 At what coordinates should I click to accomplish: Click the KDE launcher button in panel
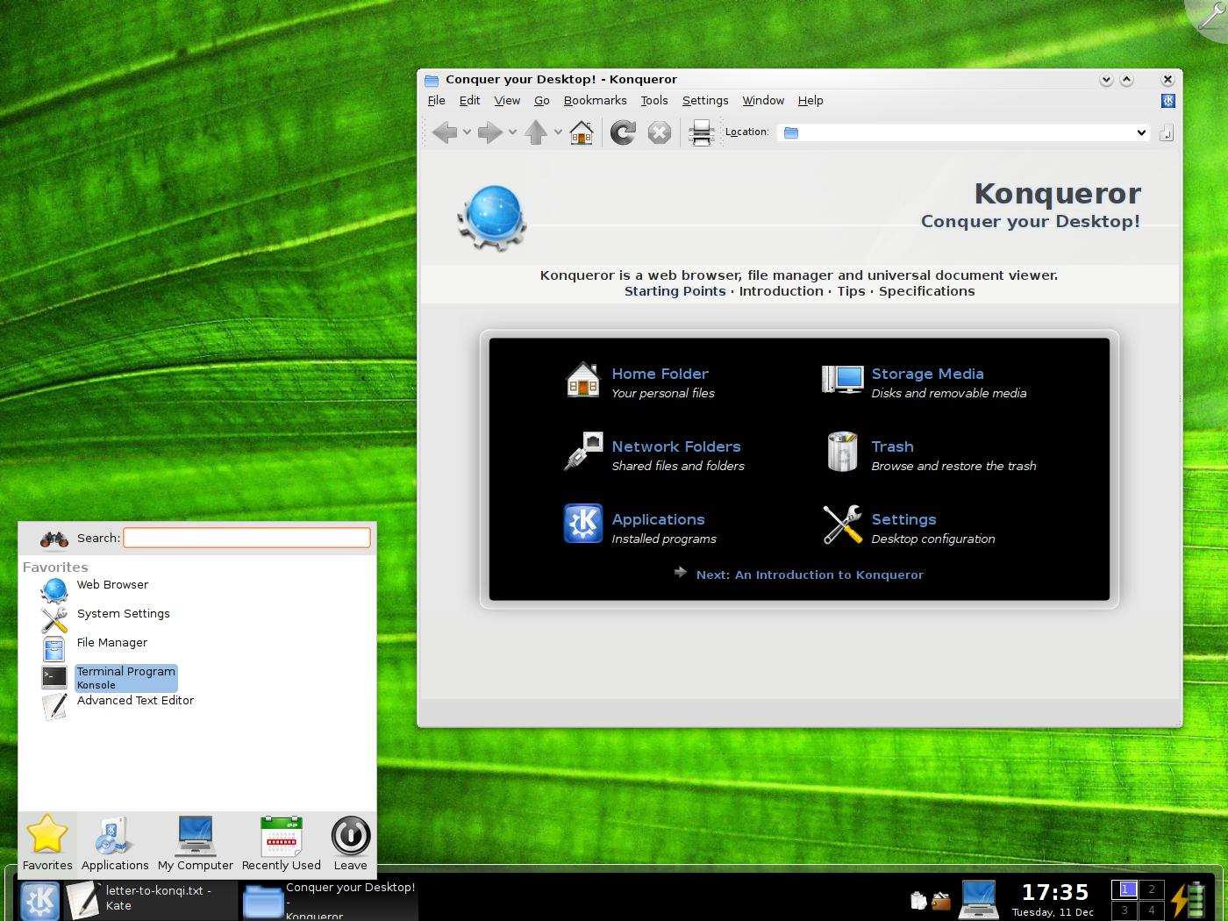pyautogui.click(x=39, y=900)
